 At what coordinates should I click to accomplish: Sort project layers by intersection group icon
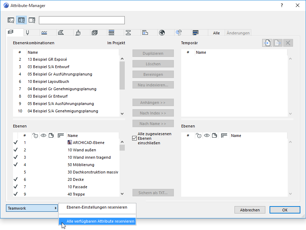click(x=61, y=135)
